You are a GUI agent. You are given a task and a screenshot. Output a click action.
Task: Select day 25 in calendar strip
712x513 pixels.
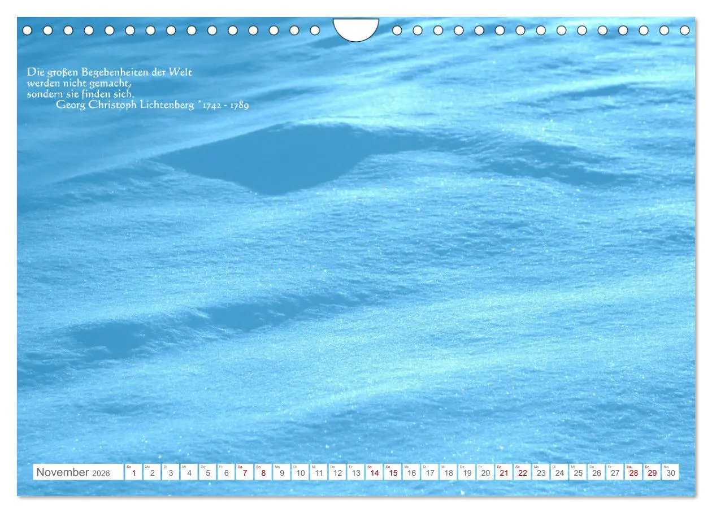pos(578,472)
